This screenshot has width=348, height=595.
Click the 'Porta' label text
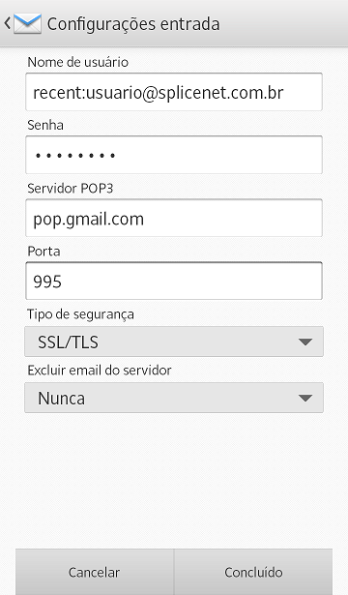coord(43,252)
